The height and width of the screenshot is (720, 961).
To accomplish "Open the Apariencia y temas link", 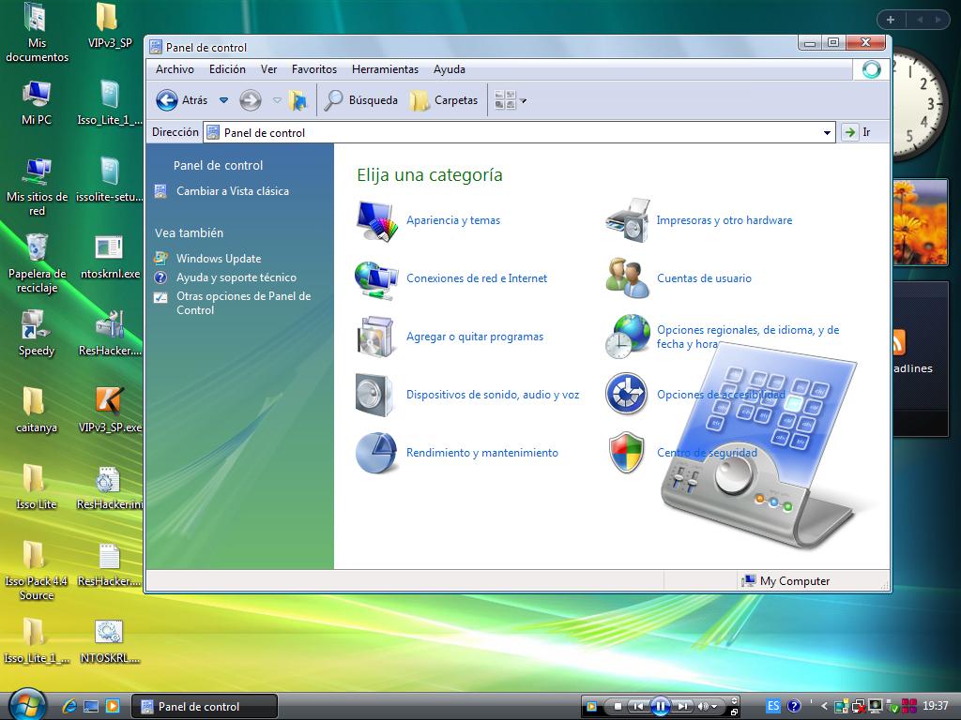I will [453, 220].
